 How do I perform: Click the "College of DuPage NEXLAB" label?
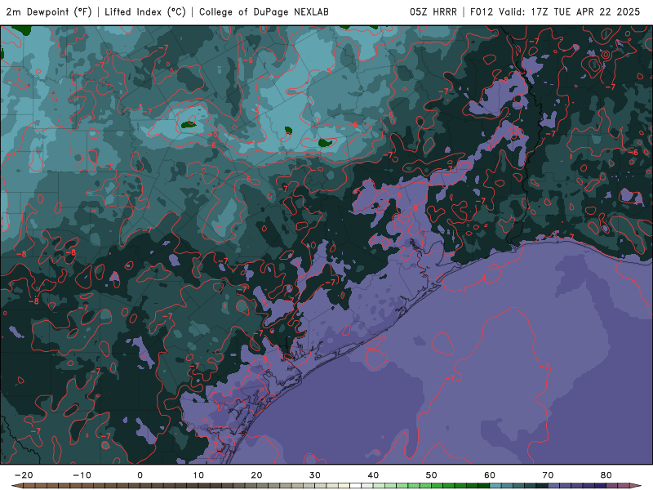264,12
